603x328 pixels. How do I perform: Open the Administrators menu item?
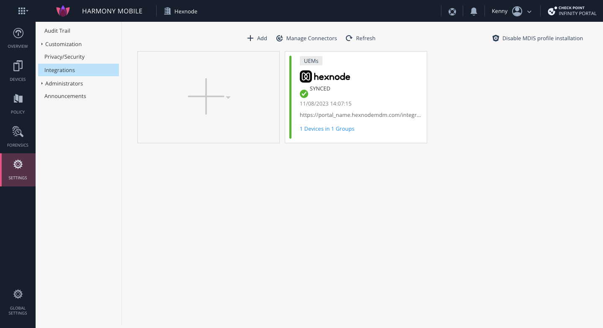tap(64, 83)
